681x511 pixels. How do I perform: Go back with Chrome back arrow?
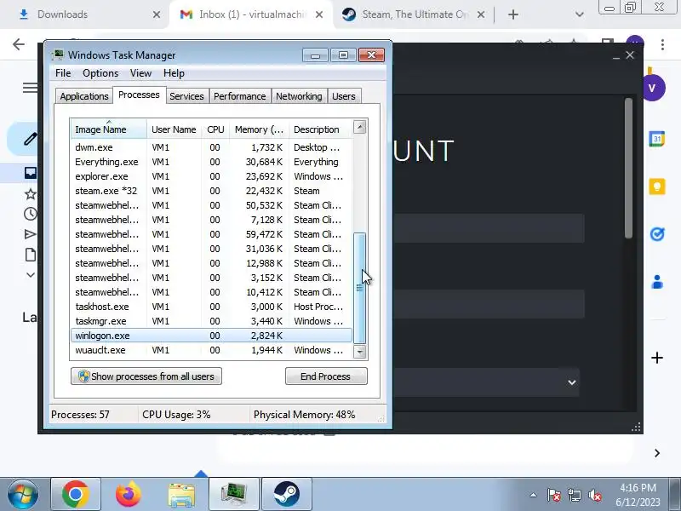(x=19, y=44)
